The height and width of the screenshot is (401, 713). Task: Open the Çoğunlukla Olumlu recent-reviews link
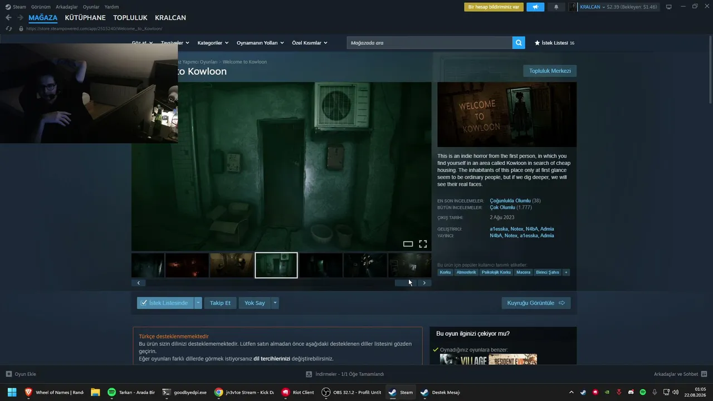(x=510, y=200)
